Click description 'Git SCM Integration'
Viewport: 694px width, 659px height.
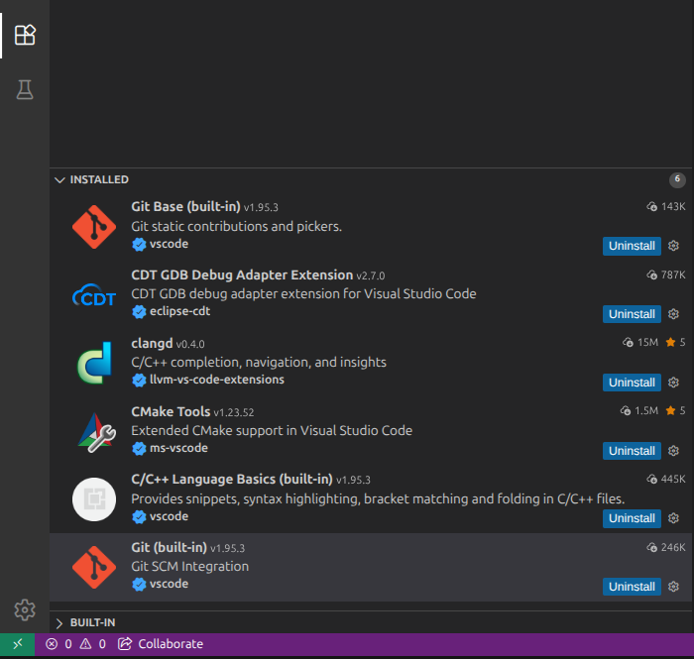pyautogui.click(x=190, y=567)
